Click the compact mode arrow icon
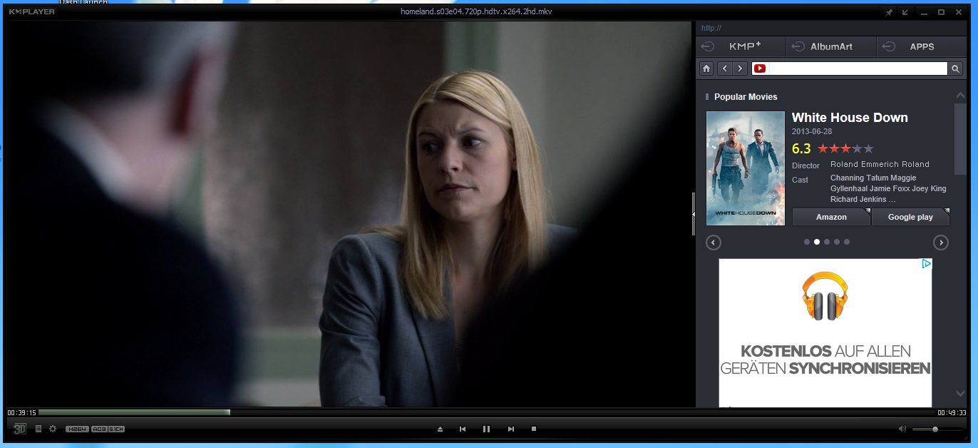 905,12
